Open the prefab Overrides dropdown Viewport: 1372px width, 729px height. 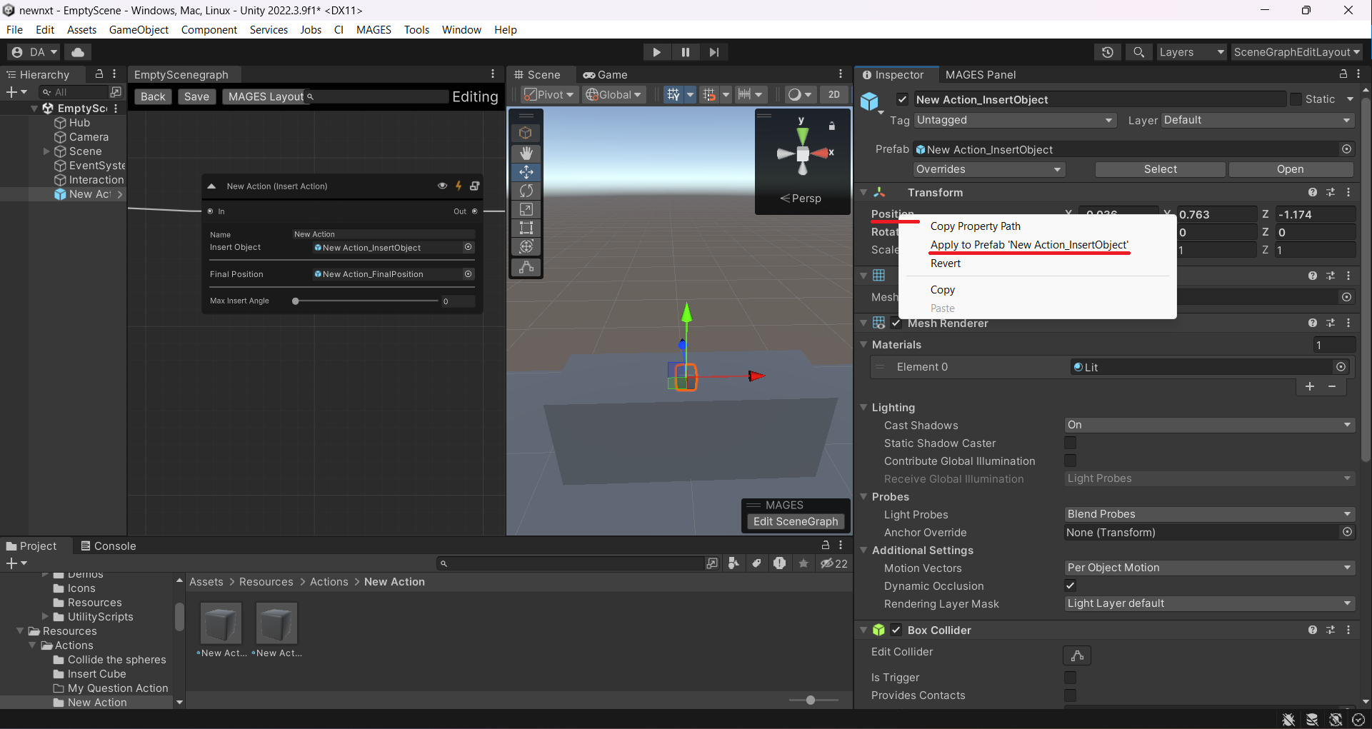click(989, 169)
